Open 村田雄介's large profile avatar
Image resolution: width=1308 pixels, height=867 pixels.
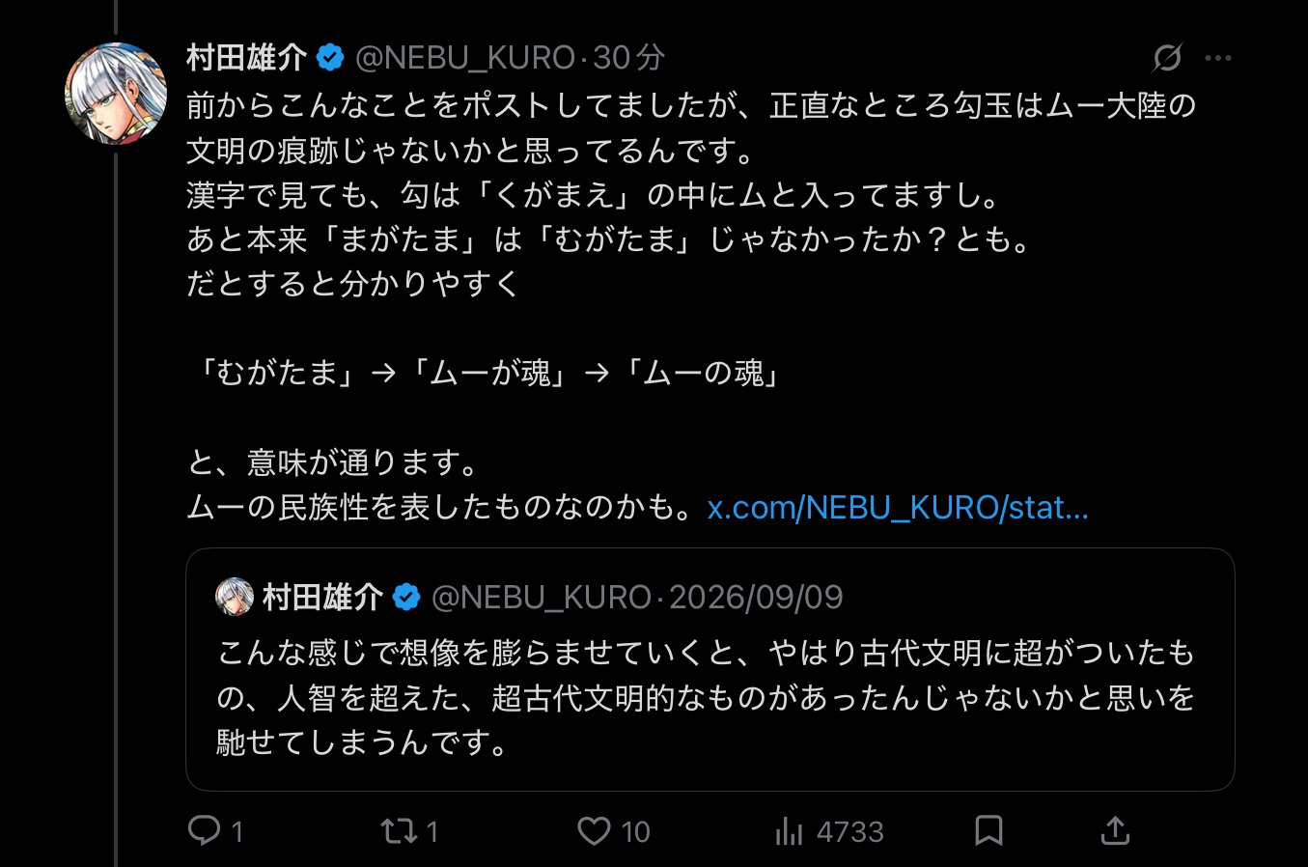[x=116, y=94]
